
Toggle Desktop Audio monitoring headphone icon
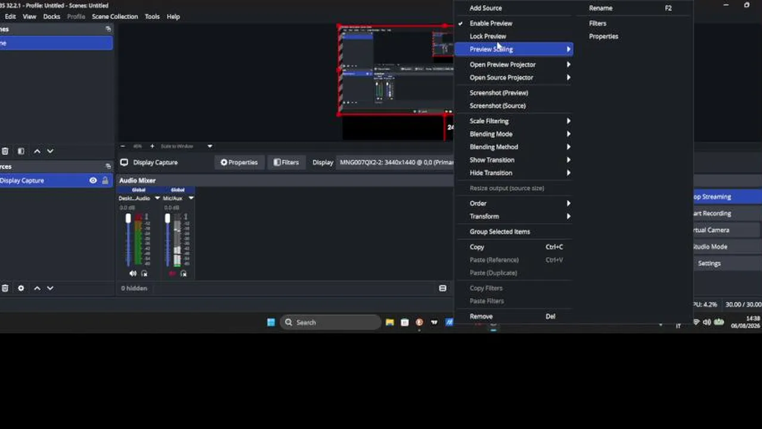coord(144,273)
